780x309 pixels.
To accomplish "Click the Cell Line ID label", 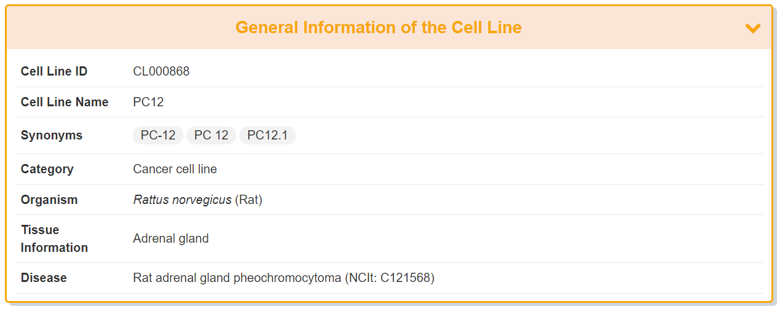I will 54,71.
